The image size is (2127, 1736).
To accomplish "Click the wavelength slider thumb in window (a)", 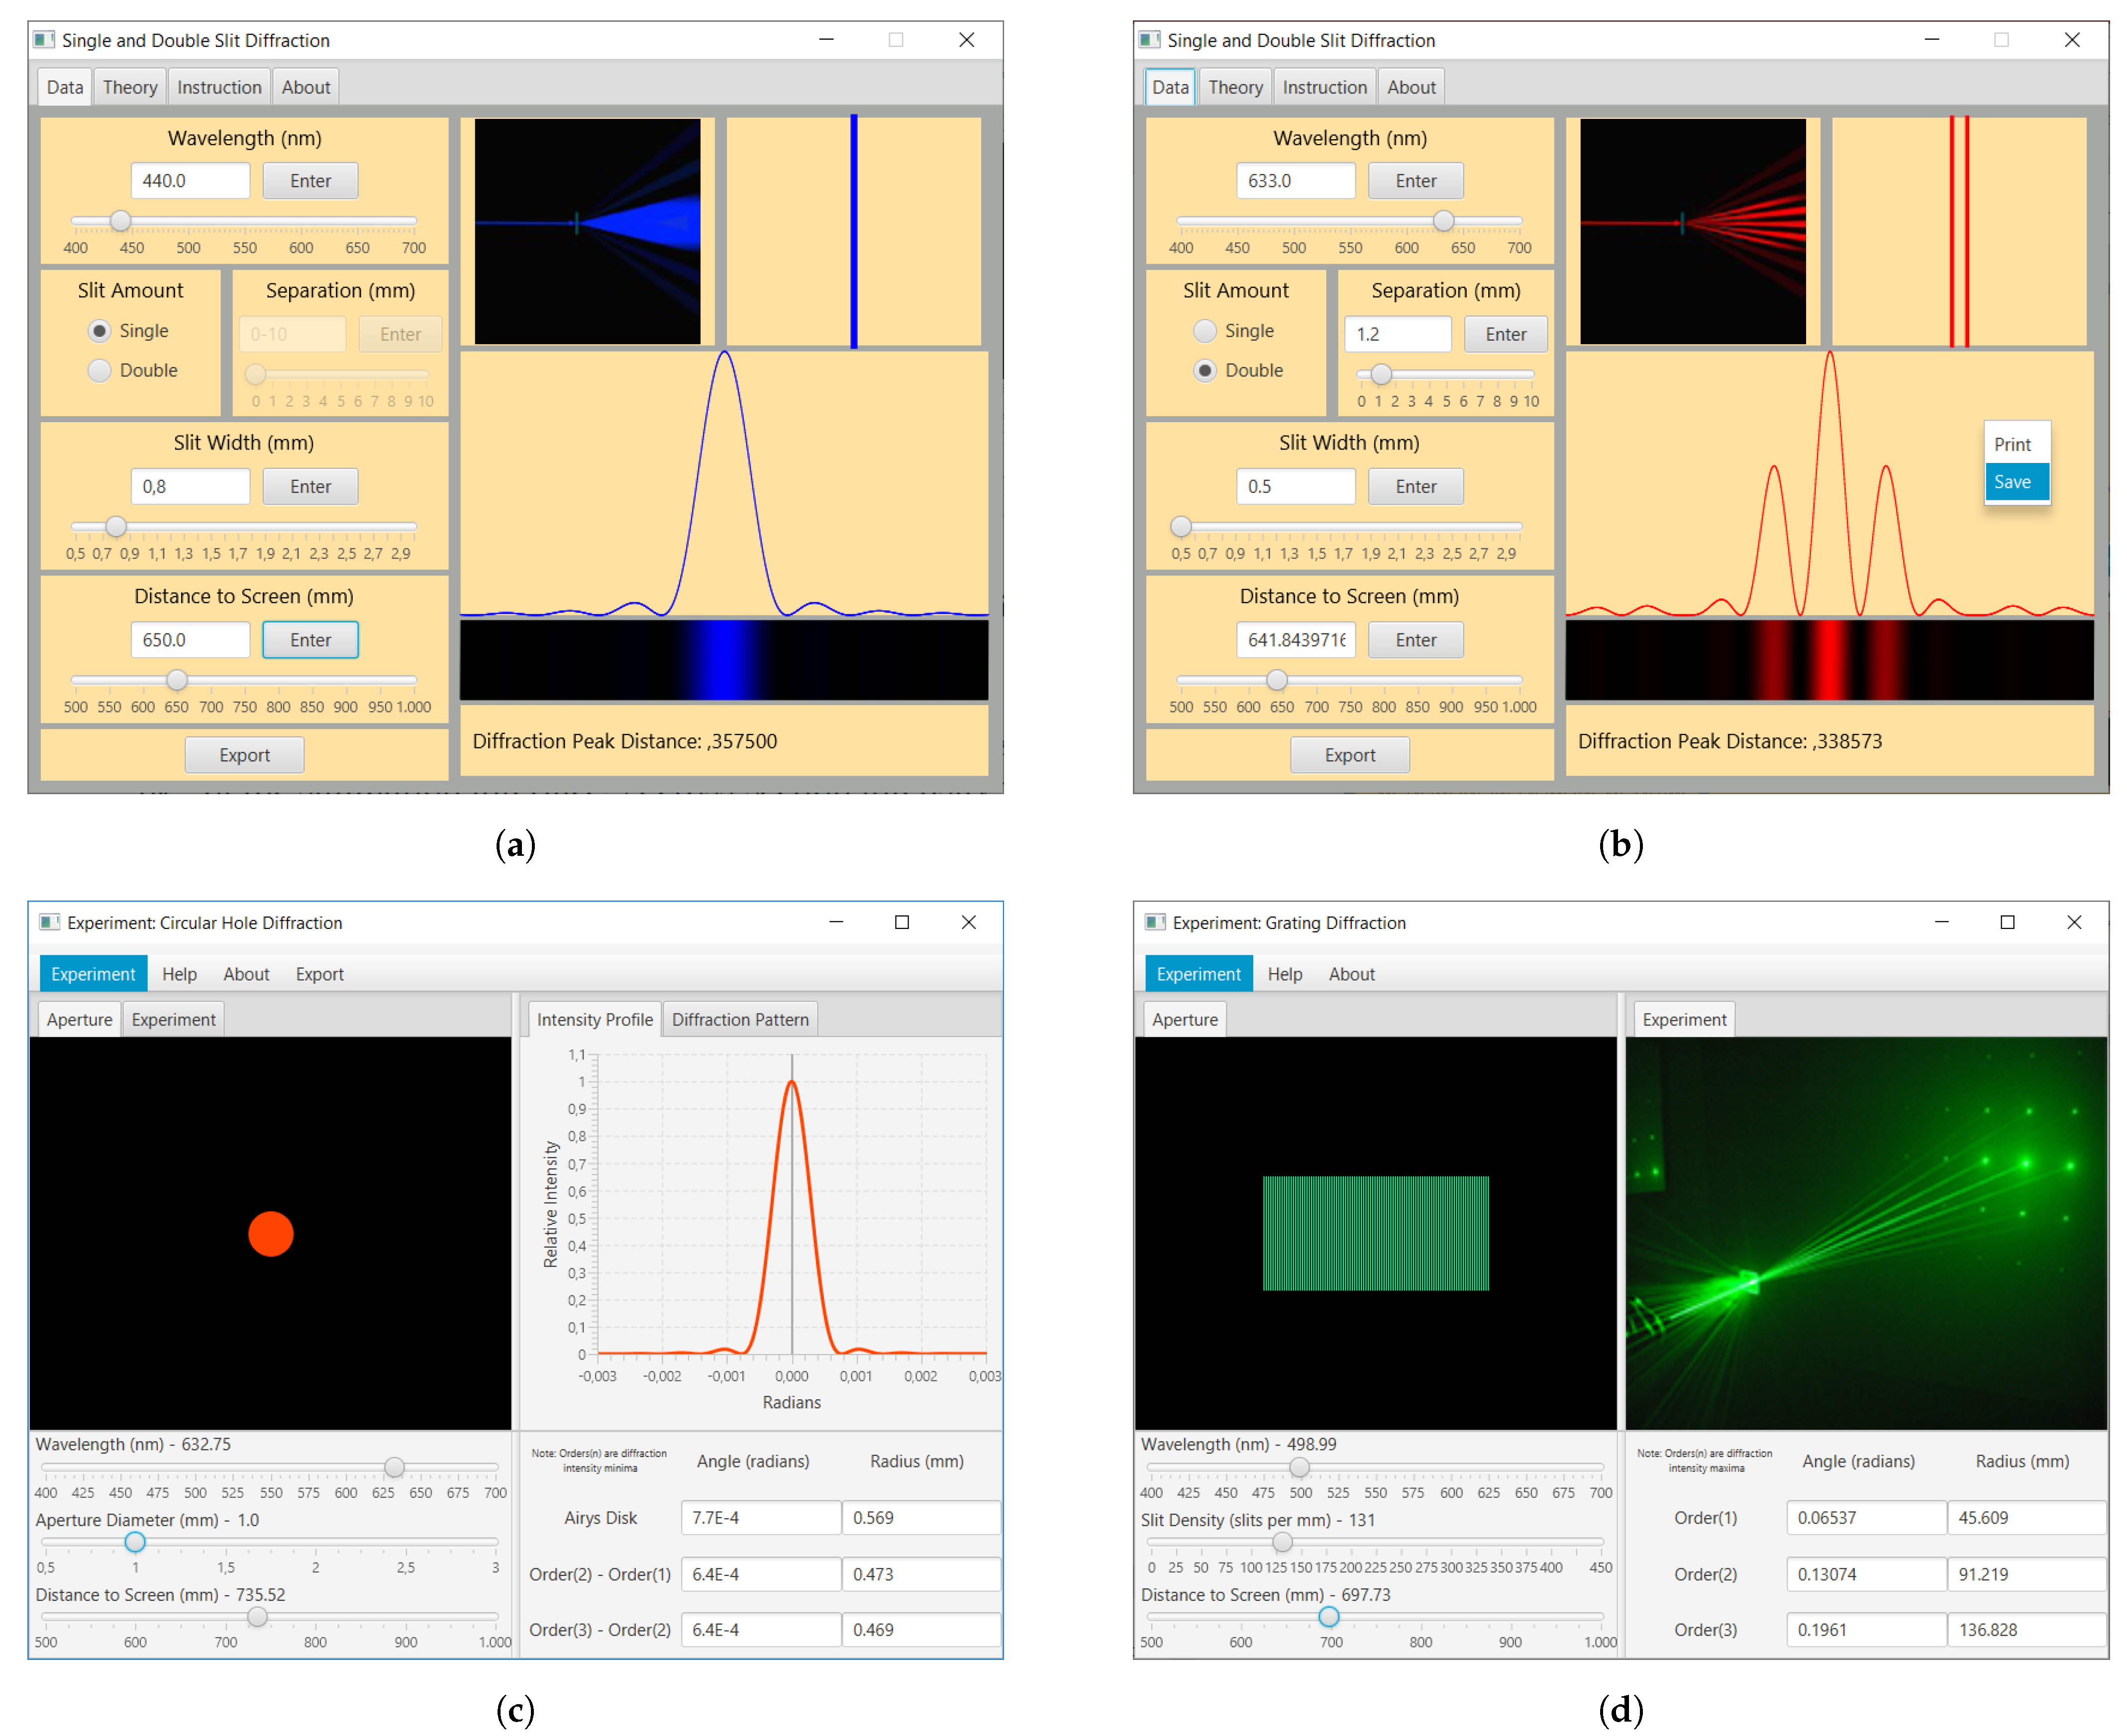I will 120,221.
